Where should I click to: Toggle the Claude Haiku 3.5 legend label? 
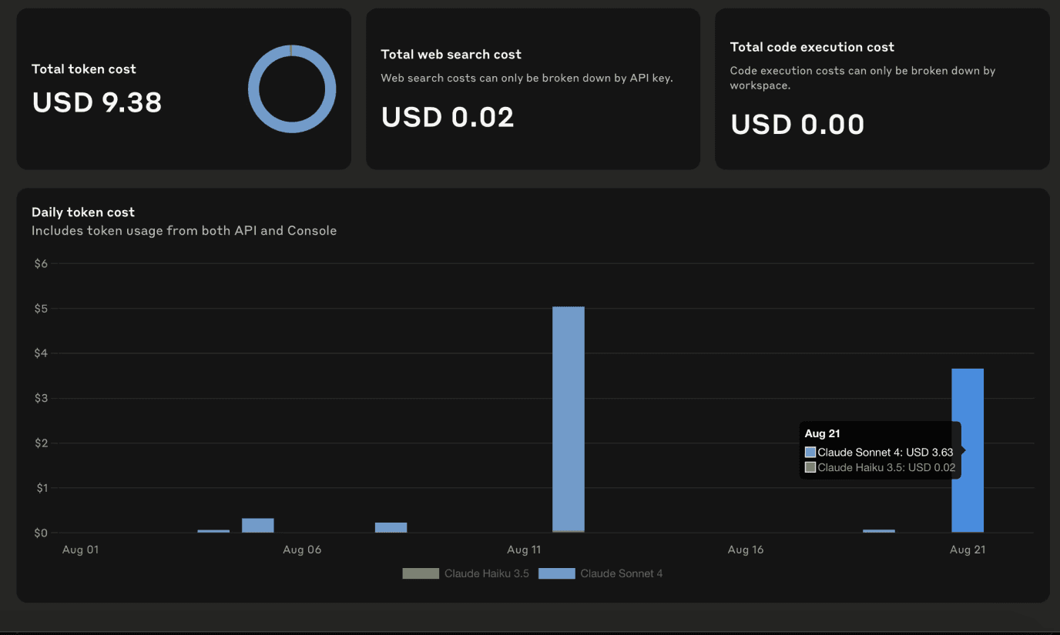click(486, 573)
